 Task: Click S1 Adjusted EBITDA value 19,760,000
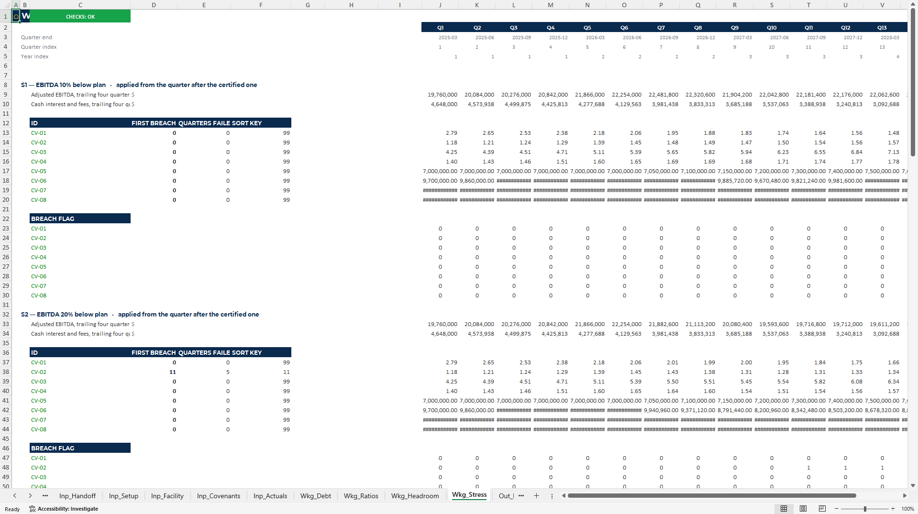[x=442, y=95]
